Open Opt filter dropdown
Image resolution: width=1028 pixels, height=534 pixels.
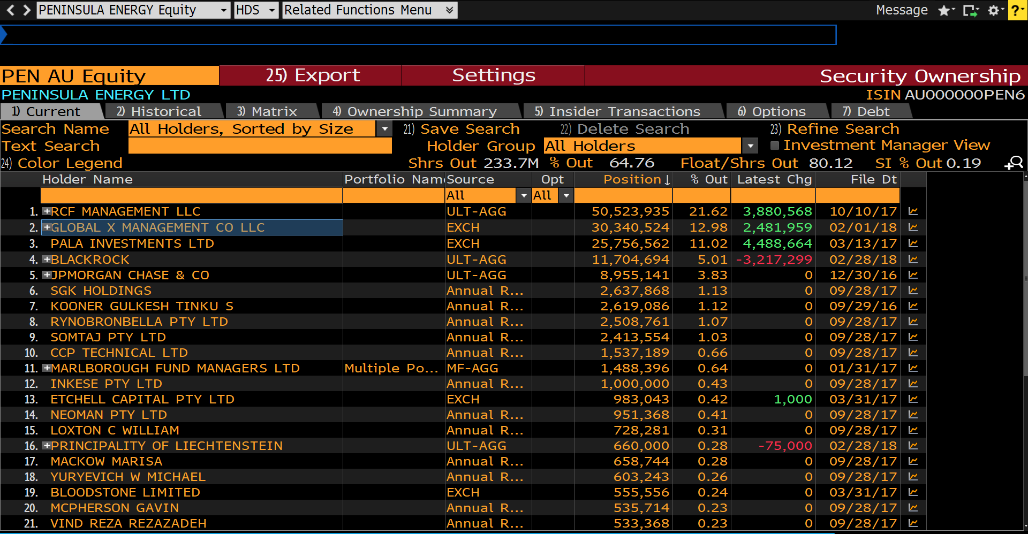pos(566,196)
